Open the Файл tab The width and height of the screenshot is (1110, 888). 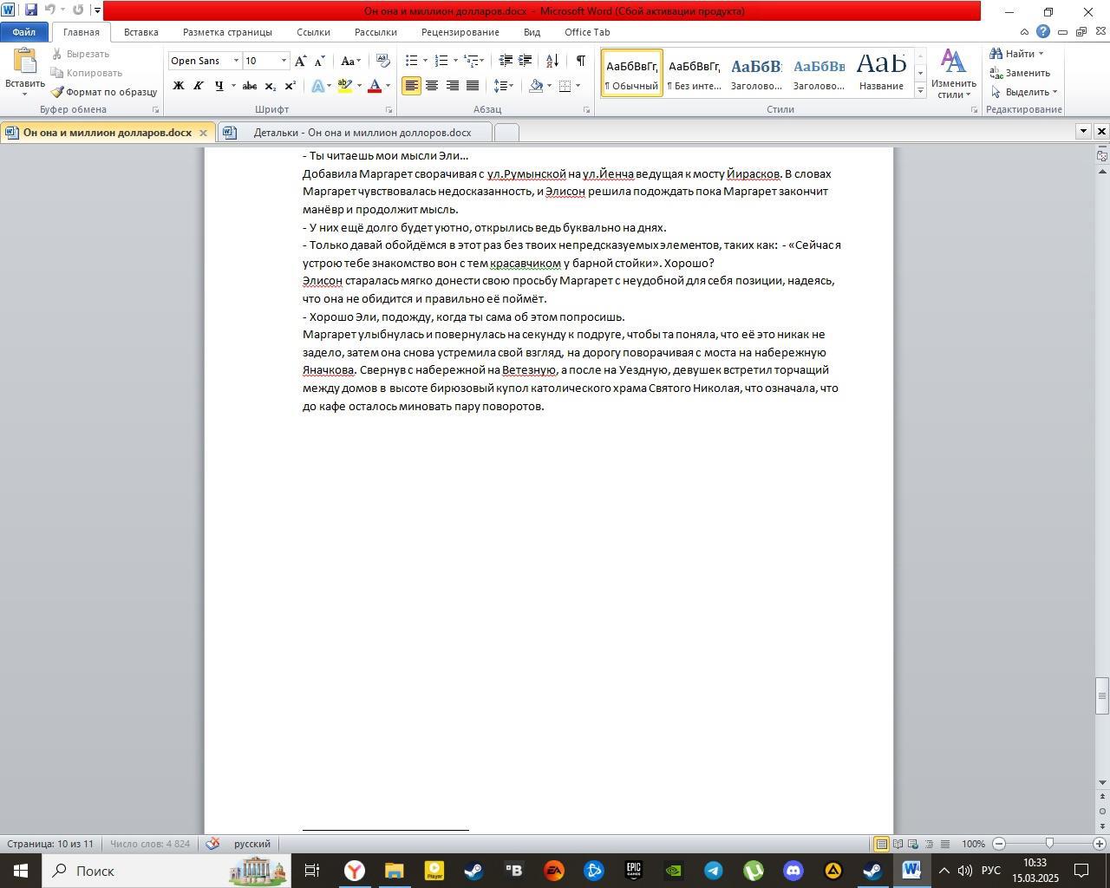coord(24,32)
